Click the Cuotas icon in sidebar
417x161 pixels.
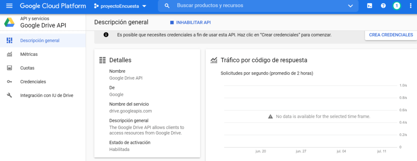coord(10,68)
